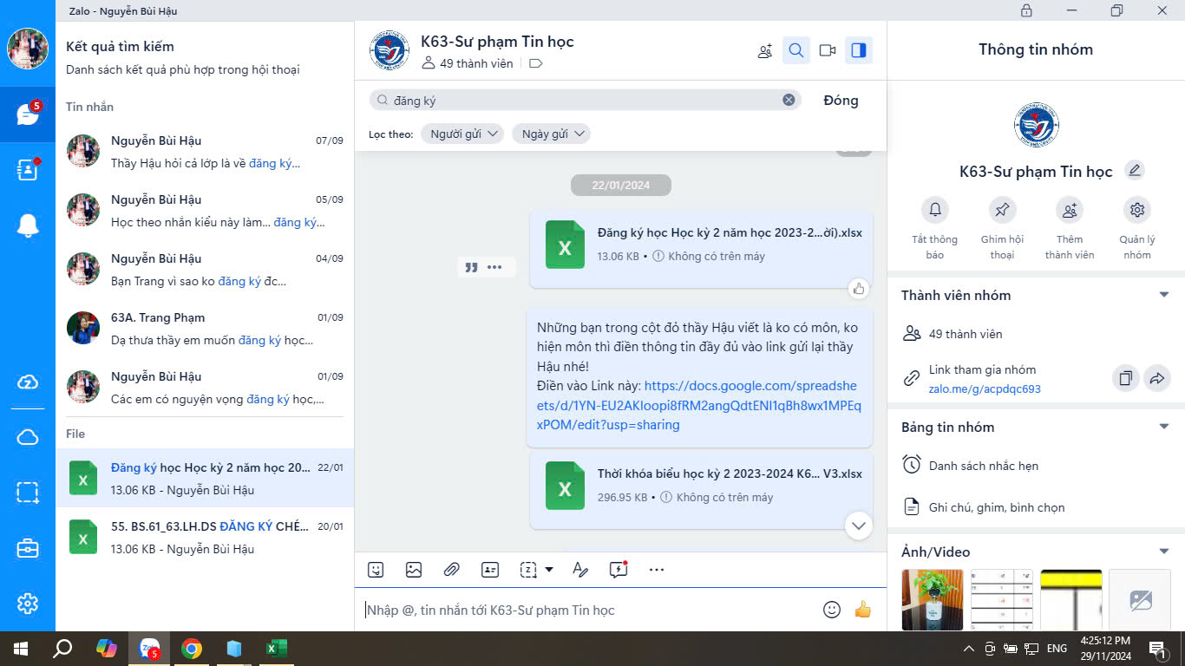This screenshot has height=666, width=1185.
Task: Open screenshot capture tool in sidebar
Action: pos(28,493)
